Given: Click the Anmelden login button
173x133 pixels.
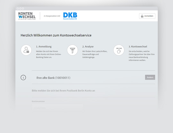Looking at the screenshot, I should click(x=147, y=16).
